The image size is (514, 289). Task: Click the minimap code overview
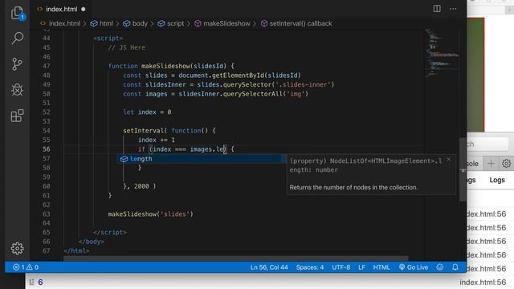pos(441,54)
